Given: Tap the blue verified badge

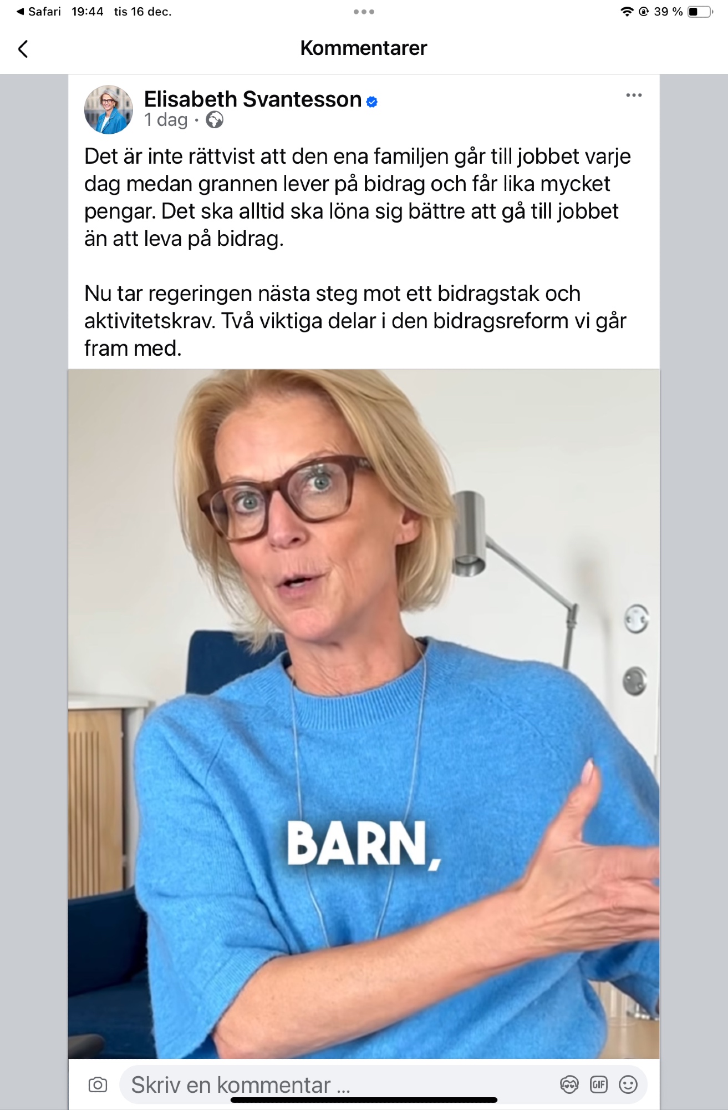Looking at the screenshot, I should click(x=372, y=102).
